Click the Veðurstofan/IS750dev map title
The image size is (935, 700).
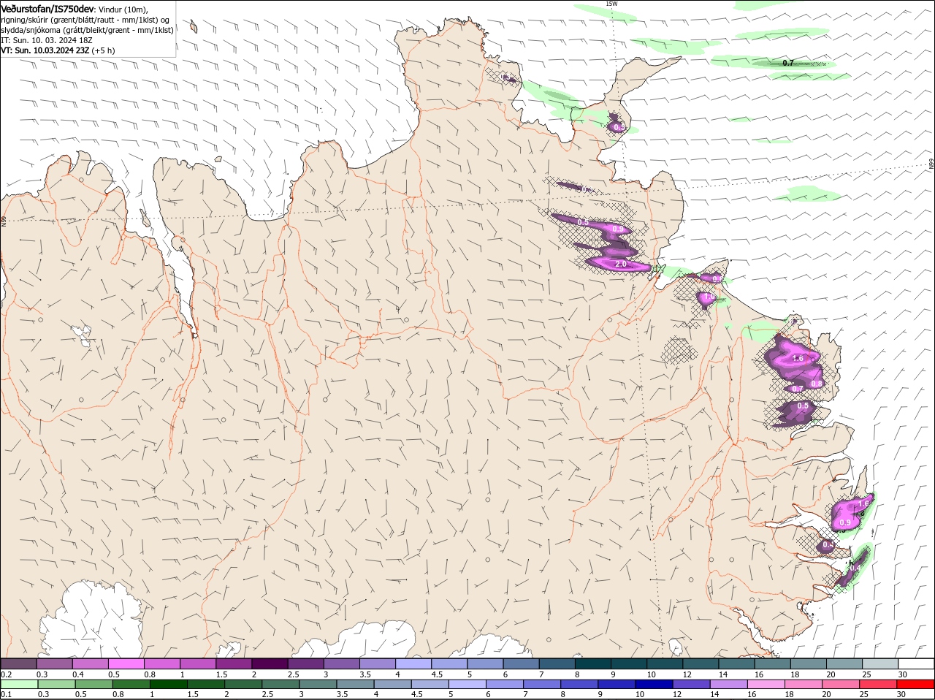pyautogui.click(x=47, y=9)
